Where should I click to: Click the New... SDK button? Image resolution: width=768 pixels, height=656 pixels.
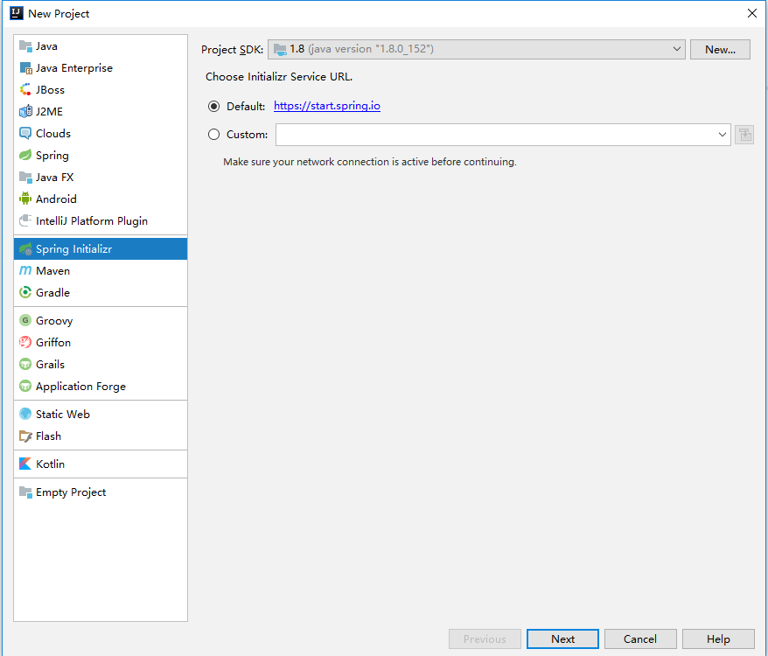point(720,50)
